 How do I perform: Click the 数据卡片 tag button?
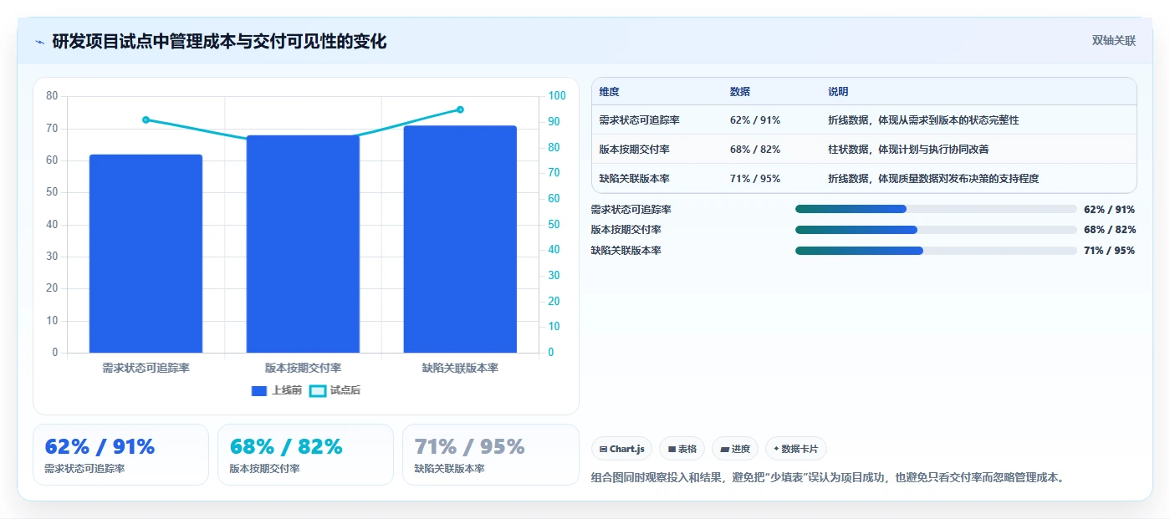click(795, 449)
